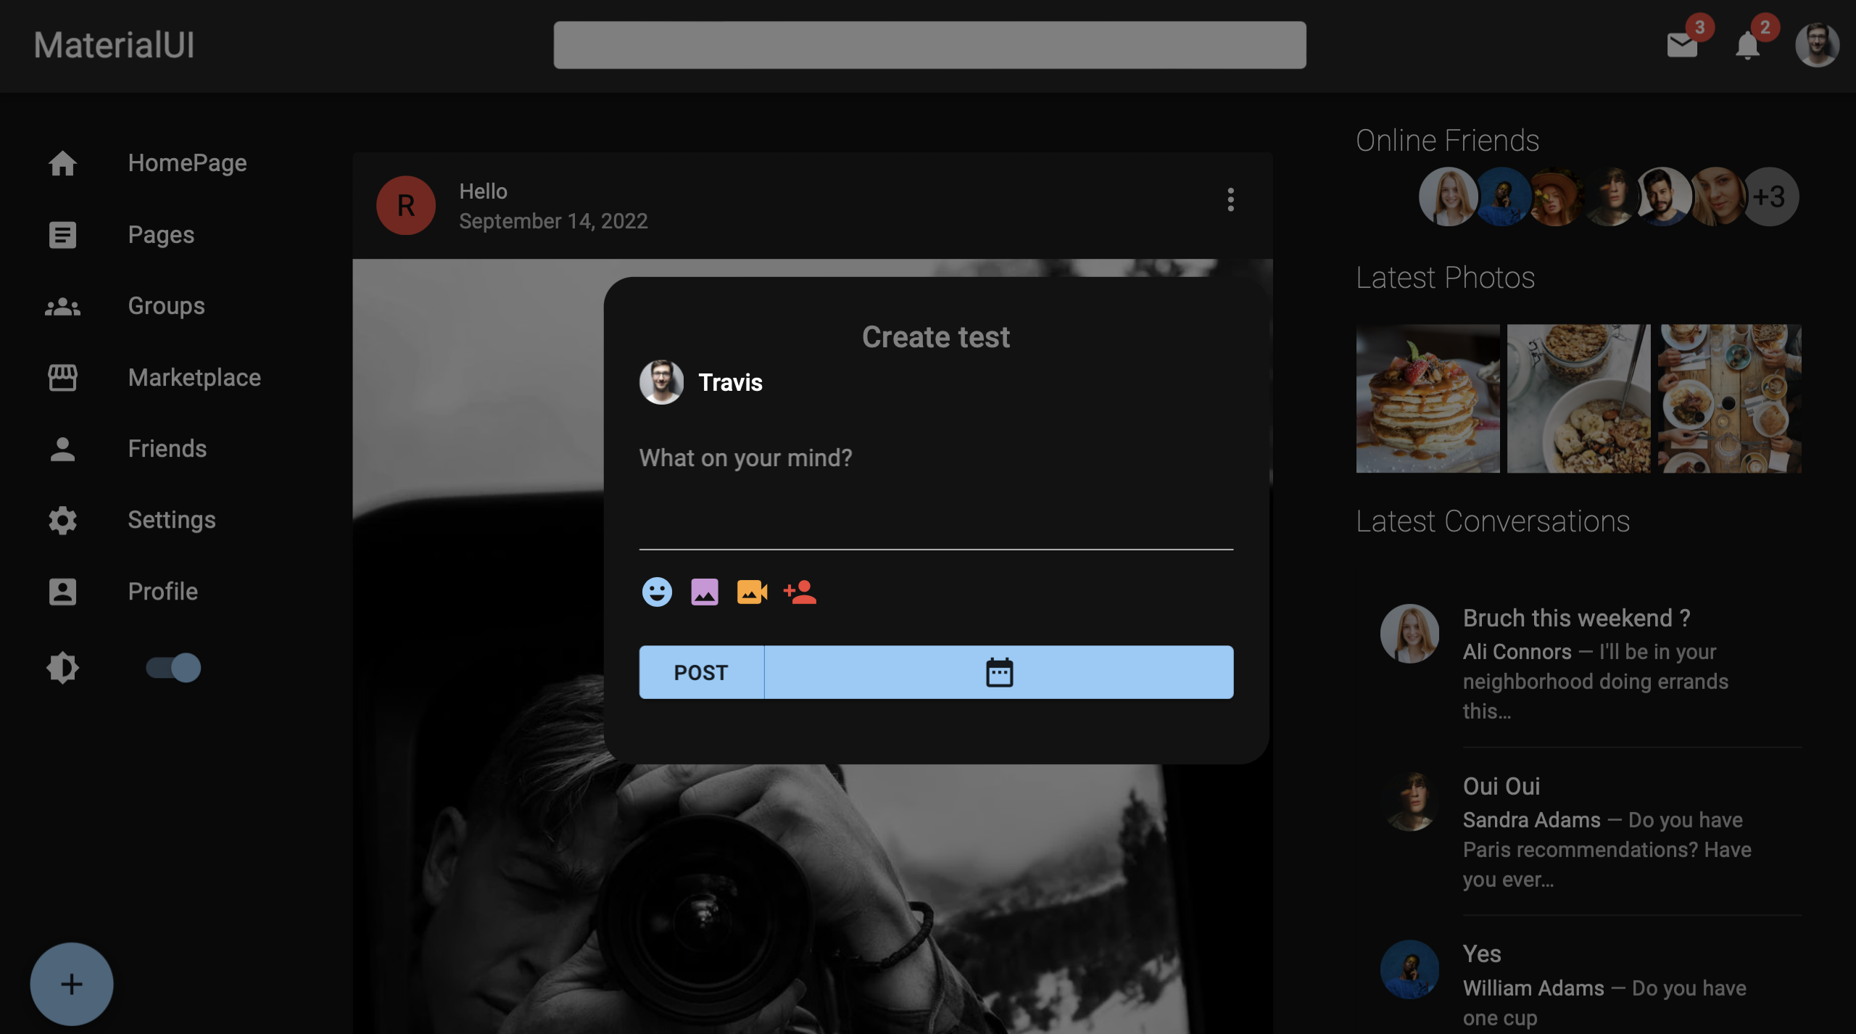1856x1034 pixels.
Task: Open the mail messages icon
Action: click(x=1682, y=45)
